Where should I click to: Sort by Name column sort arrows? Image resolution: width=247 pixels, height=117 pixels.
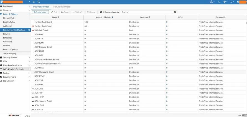[x=58, y=17]
